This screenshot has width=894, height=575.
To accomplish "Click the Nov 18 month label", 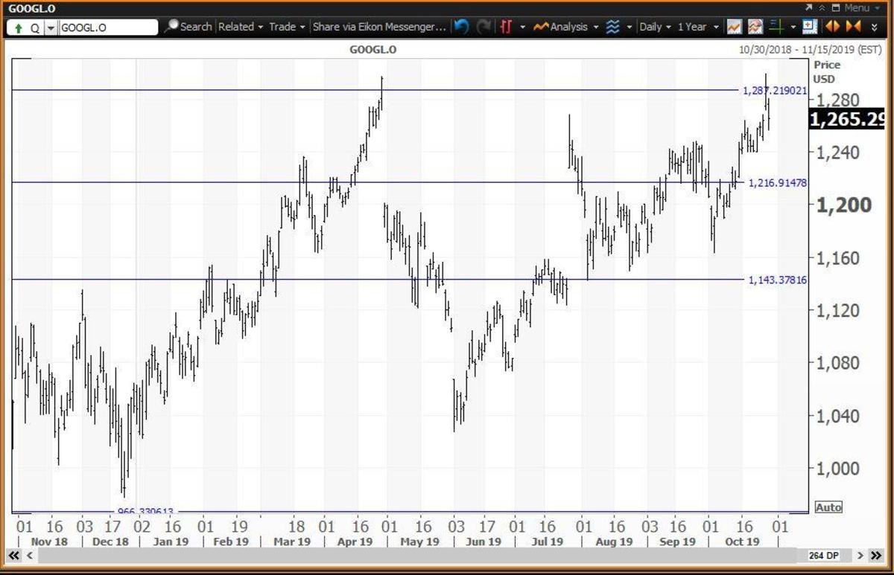I will pyautogui.click(x=49, y=542).
